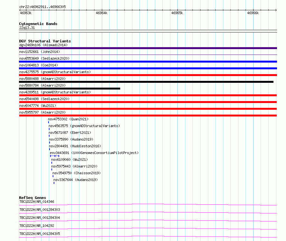The image size is (286, 241).
Task: Open variant nsv5671087 (Ebert2021) label
Action: (x=70, y=133)
